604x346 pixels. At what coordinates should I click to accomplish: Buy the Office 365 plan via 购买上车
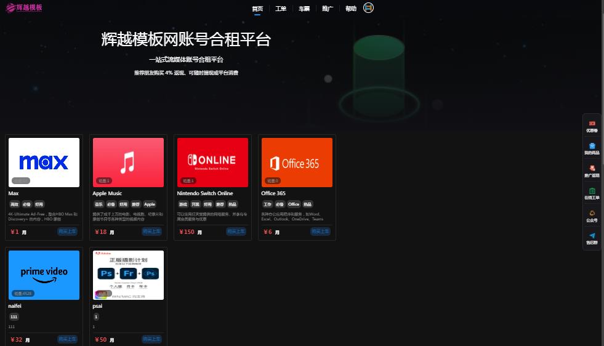[320, 231]
